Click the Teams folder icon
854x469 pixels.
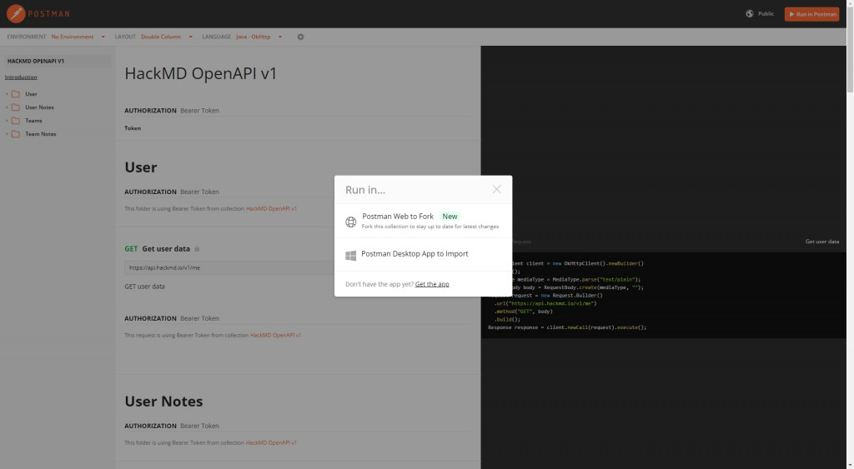[x=16, y=121]
